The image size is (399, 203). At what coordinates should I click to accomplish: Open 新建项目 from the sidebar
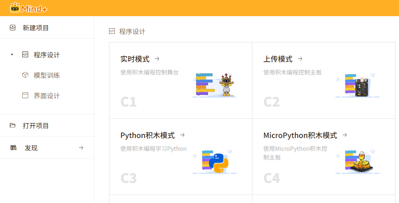click(35, 28)
